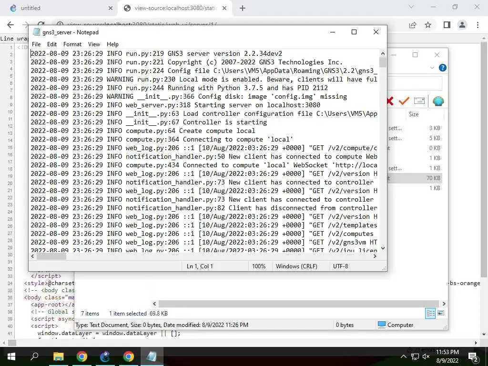Click Notepad horizontal scrollbar left arrow
The height and width of the screenshot is (366, 488).
click(33, 256)
